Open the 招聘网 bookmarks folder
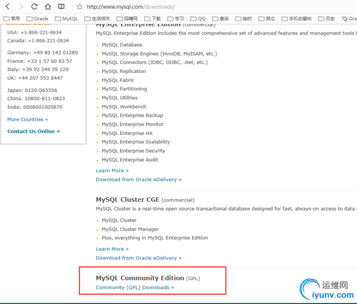The width and height of the screenshot is (357, 304). 127,19
